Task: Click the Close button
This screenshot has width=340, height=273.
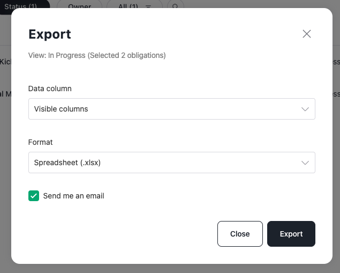Action: click(x=240, y=234)
